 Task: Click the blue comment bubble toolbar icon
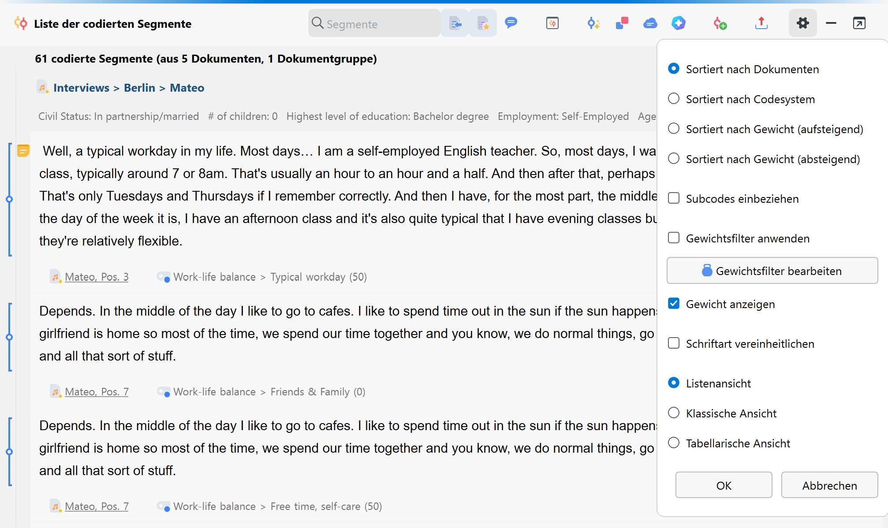point(511,22)
